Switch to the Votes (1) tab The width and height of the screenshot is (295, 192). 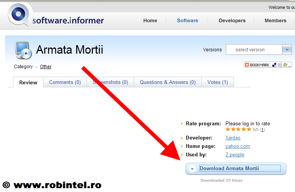point(218,82)
